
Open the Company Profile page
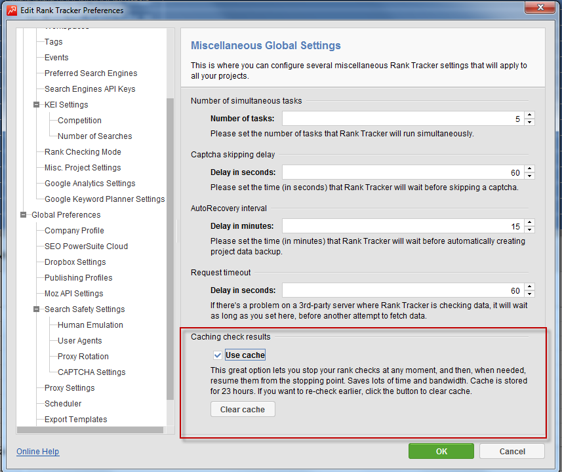(x=74, y=231)
